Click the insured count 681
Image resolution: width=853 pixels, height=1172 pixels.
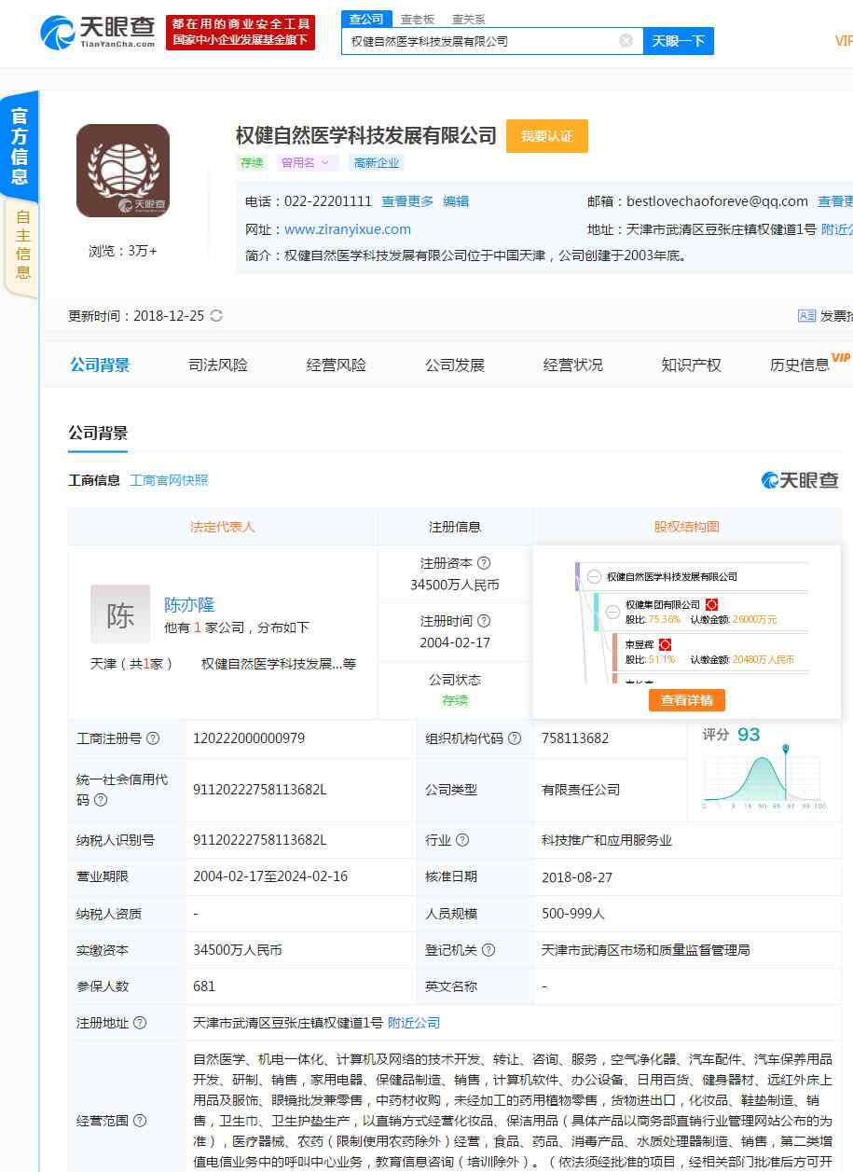pyautogui.click(x=204, y=986)
